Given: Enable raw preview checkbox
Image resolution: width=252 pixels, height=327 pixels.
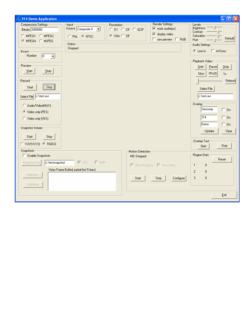Looking at the screenshot, I should (x=154, y=39).
